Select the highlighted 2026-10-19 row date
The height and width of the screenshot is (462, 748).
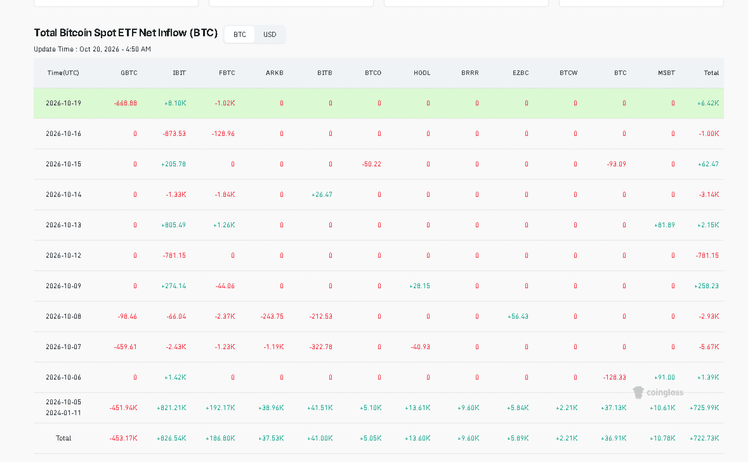pyautogui.click(x=63, y=103)
